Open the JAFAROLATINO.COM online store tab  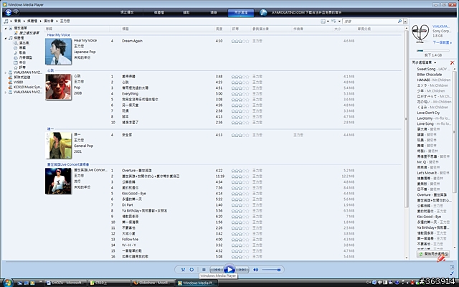(x=306, y=12)
